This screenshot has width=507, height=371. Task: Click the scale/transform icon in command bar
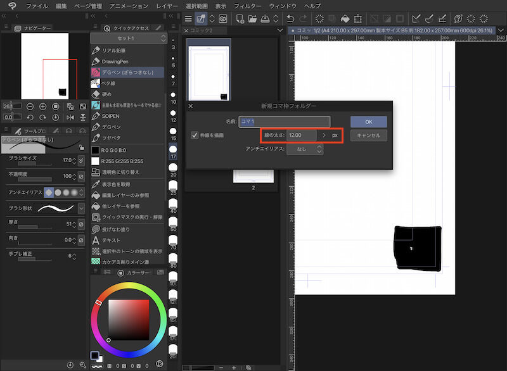click(357, 19)
